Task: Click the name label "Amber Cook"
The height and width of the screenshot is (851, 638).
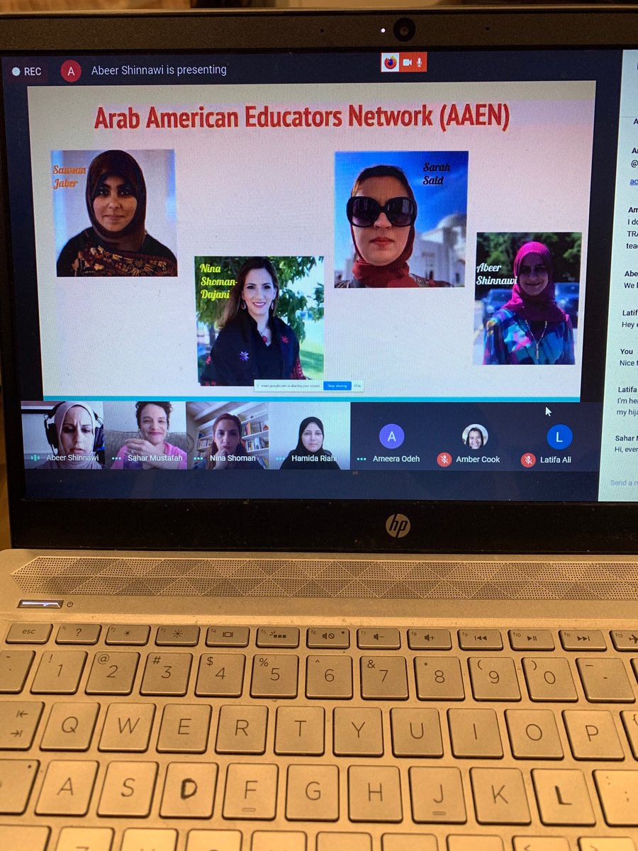Action: pos(478,460)
